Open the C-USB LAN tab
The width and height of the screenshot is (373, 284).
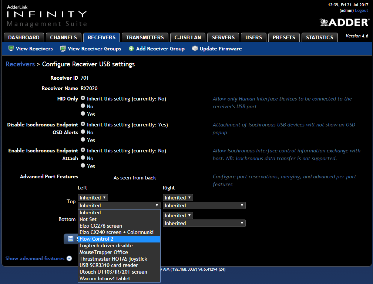click(188, 38)
